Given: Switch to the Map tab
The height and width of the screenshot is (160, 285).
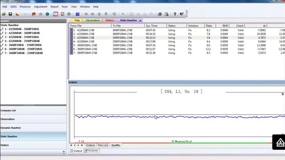Looking at the screenshot, I should 77,20.
